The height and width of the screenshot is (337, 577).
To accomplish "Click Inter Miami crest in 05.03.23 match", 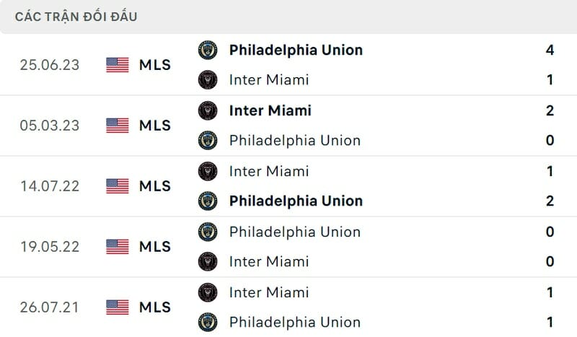I will [x=208, y=110].
